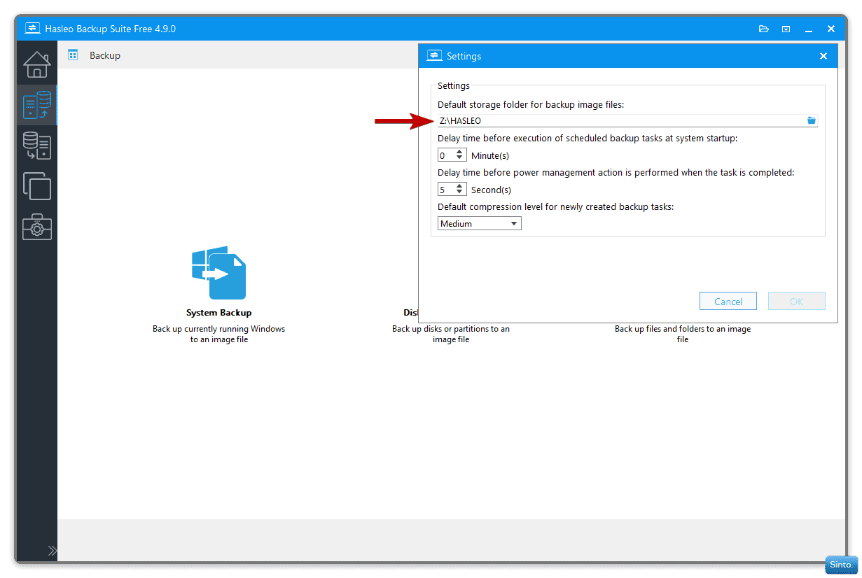Increase power management delay seconds
Screen dimensions: 862x578
click(460, 186)
